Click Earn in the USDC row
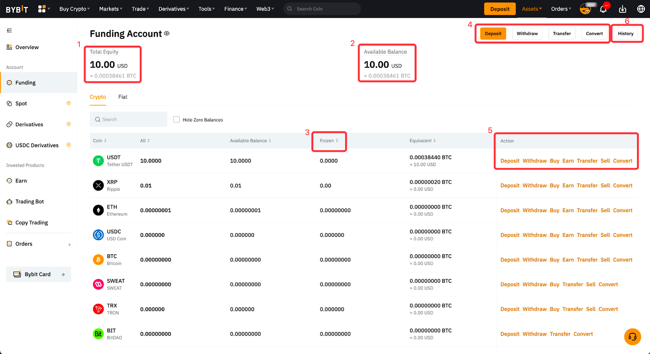 click(x=568, y=235)
